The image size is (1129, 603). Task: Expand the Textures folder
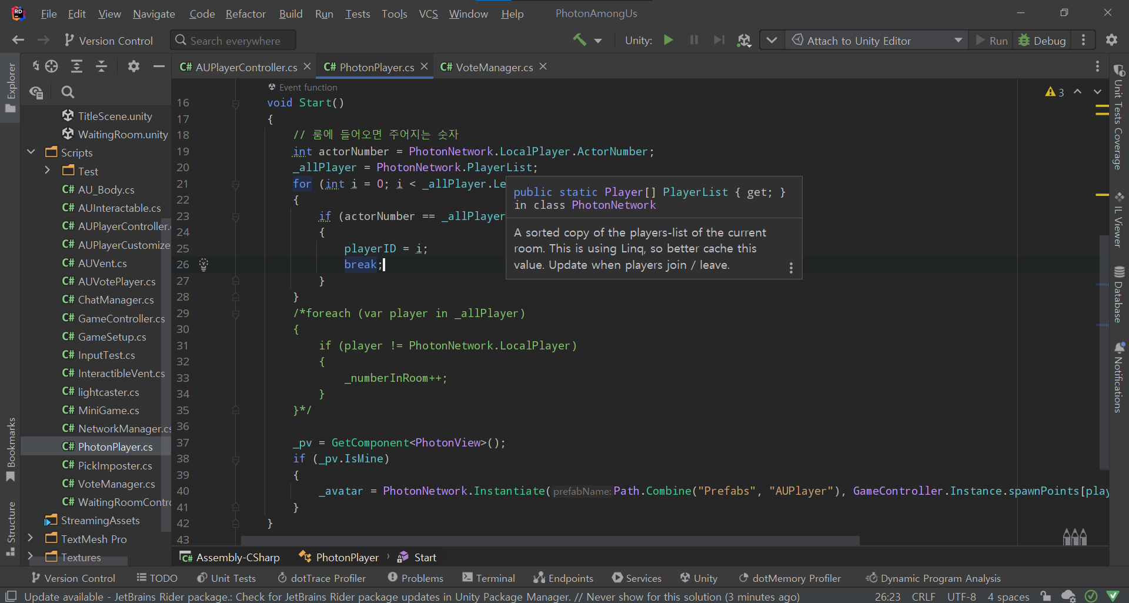30,556
